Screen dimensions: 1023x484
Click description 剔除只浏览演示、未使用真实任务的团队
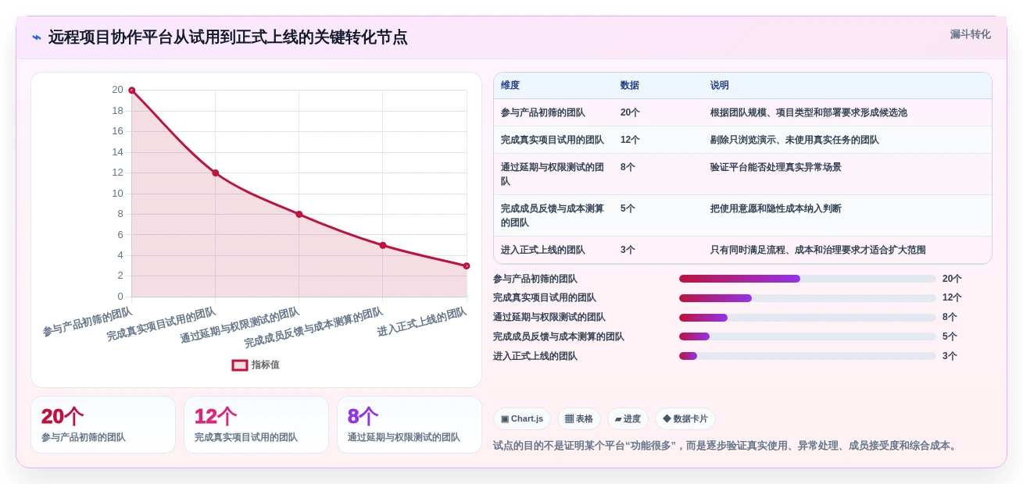click(x=795, y=140)
